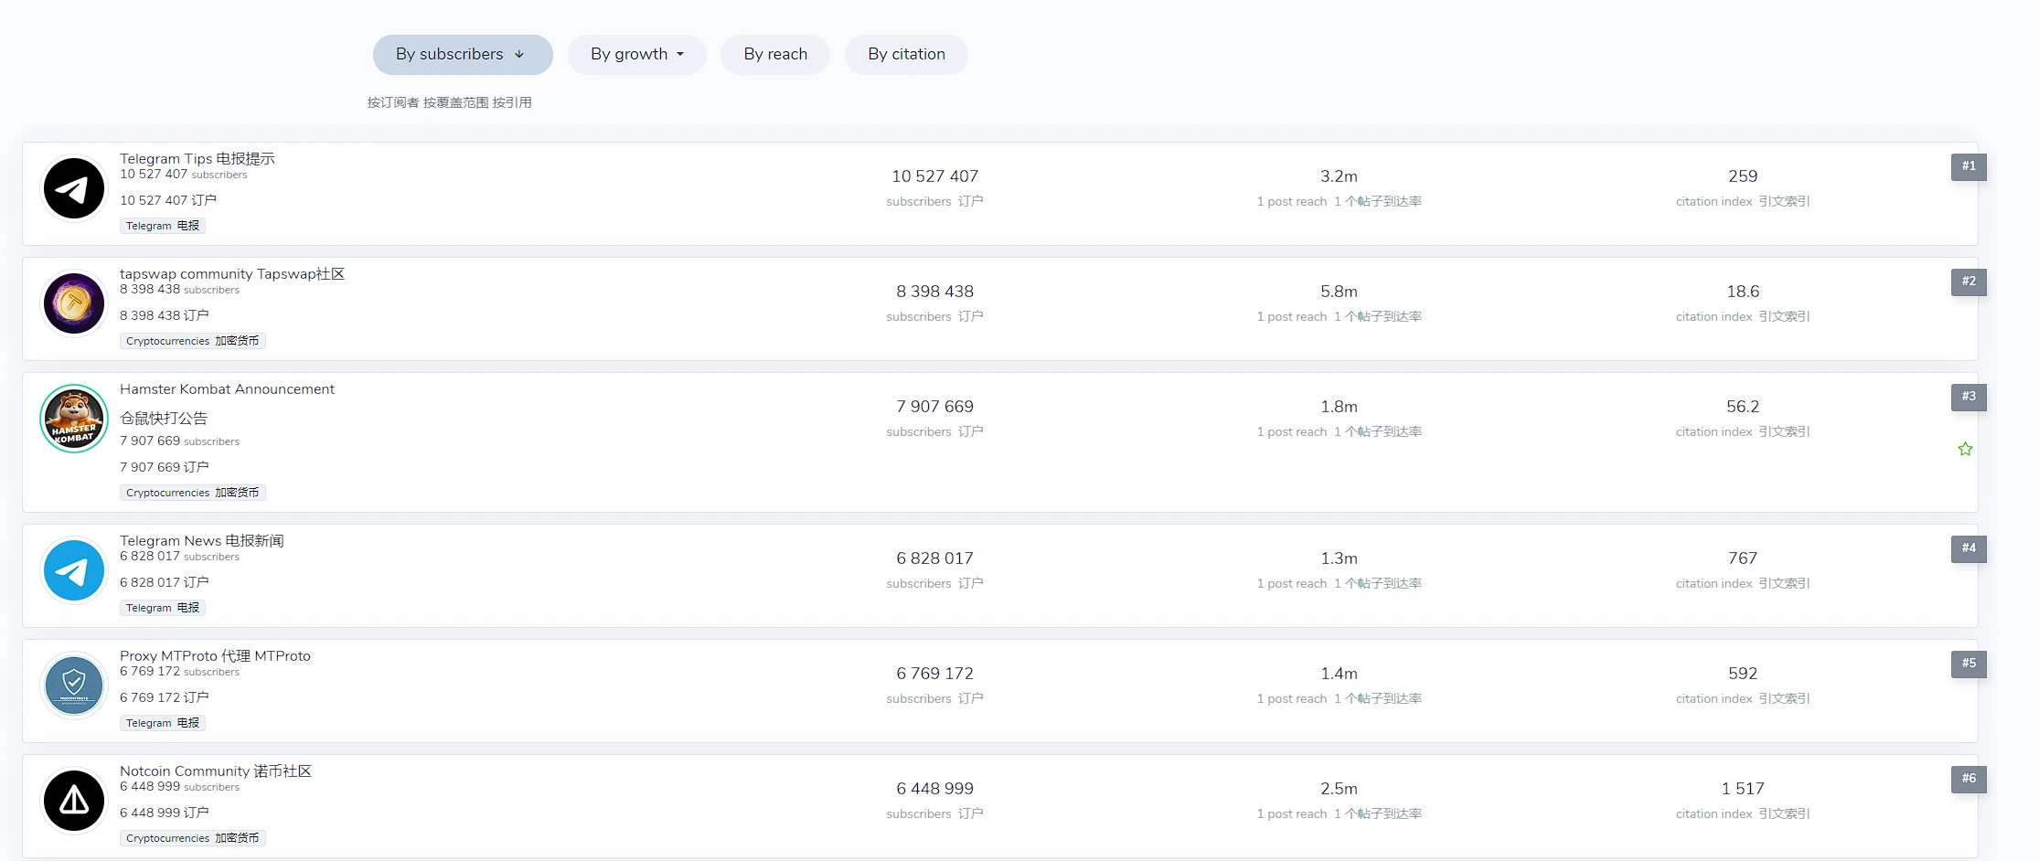Expand the By subscribers dropdown
The image size is (2039, 861).
[462, 55]
